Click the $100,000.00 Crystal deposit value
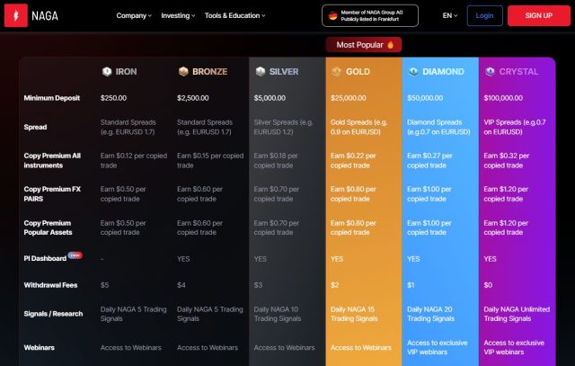The width and height of the screenshot is (575, 366). coord(503,98)
